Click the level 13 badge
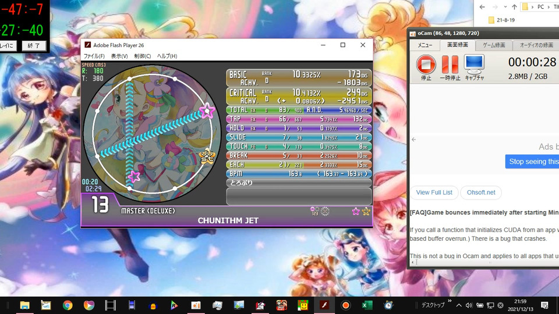The width and height of the screenshot is (559, 314). pyautogui.click(x=100, y=205)
